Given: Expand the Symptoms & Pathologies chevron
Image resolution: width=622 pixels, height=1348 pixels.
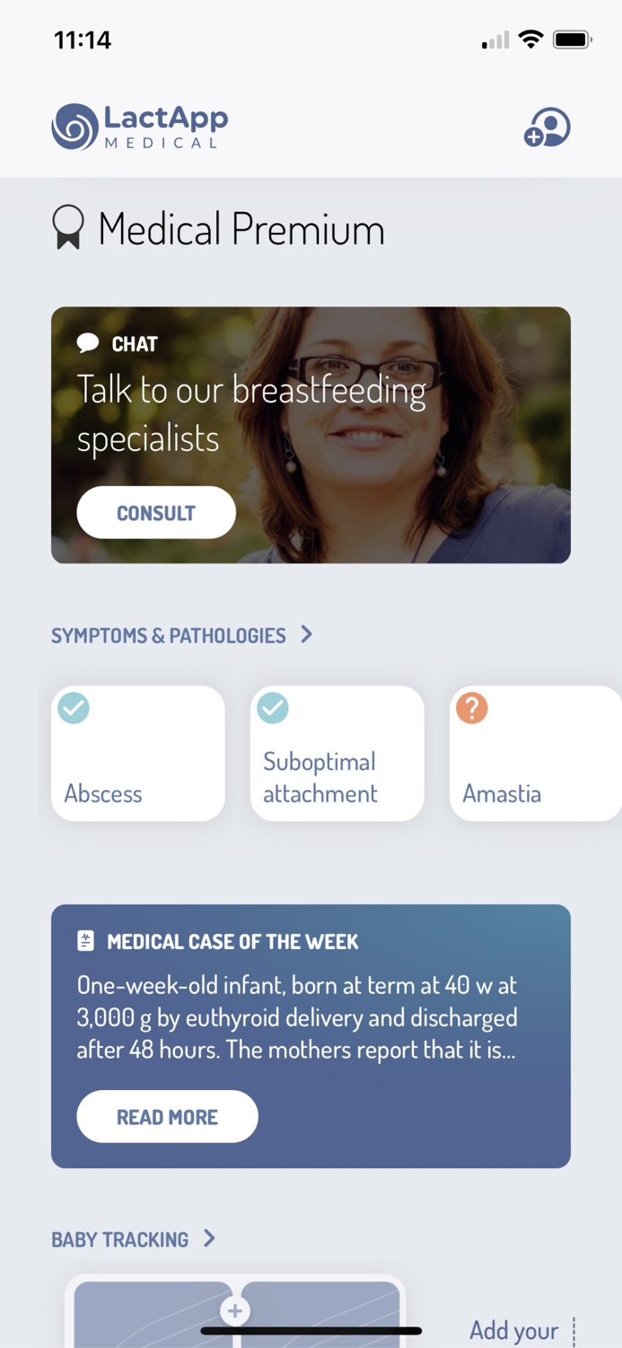Looking at the screenshot, I should click(x=306, y=634).
